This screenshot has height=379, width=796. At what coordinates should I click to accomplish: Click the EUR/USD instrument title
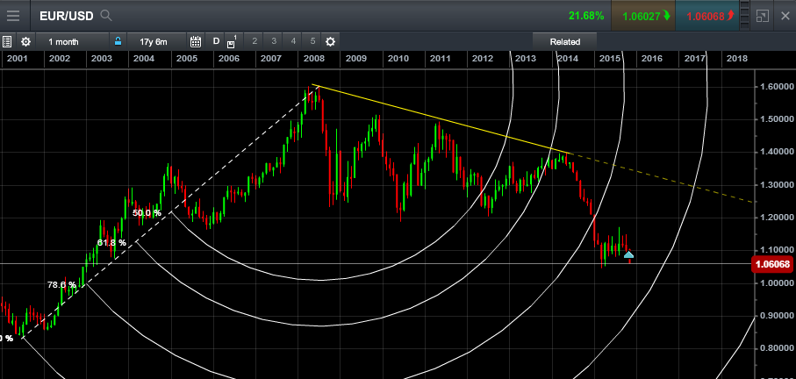tap(67, 16)
